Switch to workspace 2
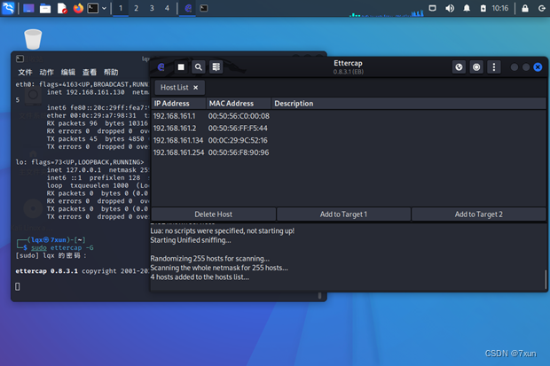 point(136,8)
